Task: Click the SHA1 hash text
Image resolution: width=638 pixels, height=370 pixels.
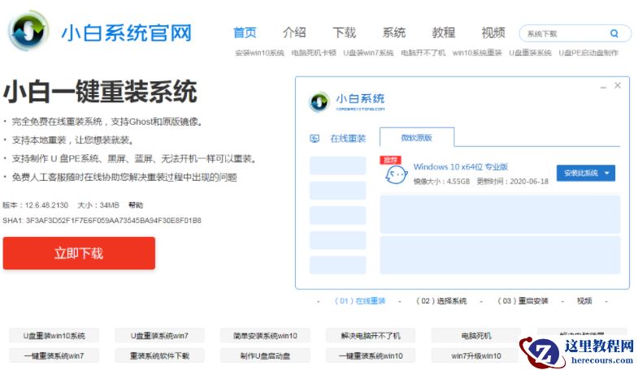Action: 102,221
